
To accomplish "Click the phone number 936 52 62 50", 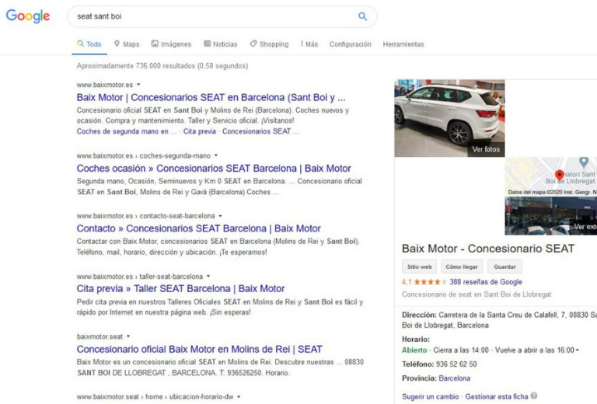I will [x=456, y=364].
